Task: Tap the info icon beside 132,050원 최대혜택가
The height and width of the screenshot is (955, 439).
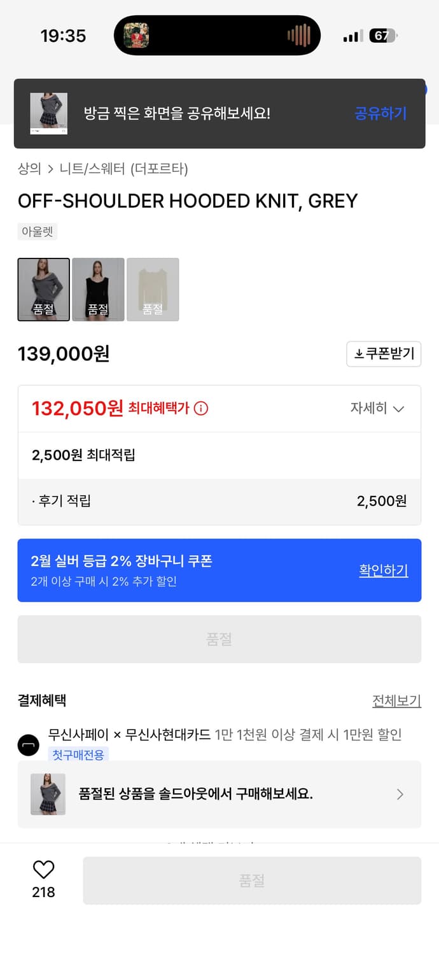Action: [x=201, y=408]
